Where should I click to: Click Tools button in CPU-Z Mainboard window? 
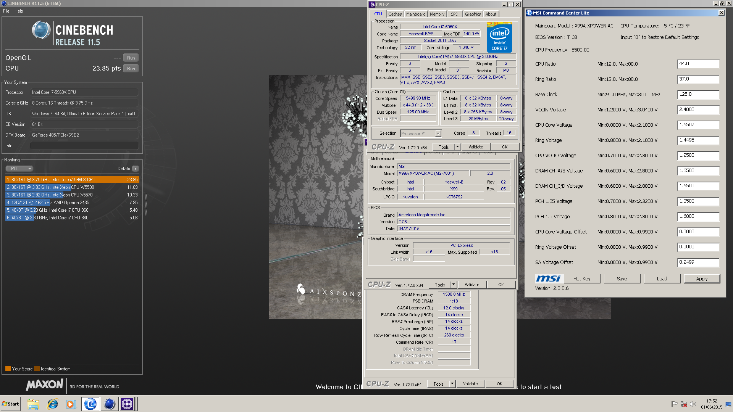[440, 285]
